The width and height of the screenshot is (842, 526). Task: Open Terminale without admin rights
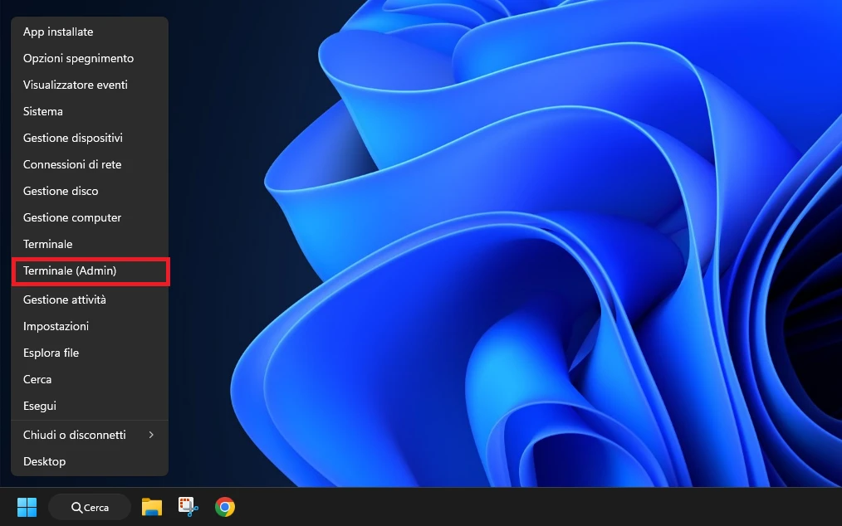pyautogui.click(x=90, y=244)
